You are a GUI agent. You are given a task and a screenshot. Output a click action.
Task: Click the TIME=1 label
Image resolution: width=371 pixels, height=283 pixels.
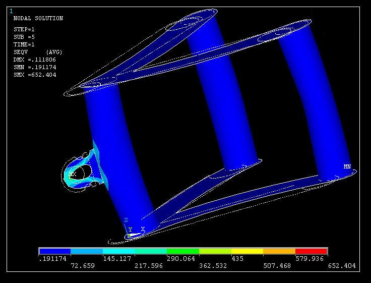click(24, 44)
